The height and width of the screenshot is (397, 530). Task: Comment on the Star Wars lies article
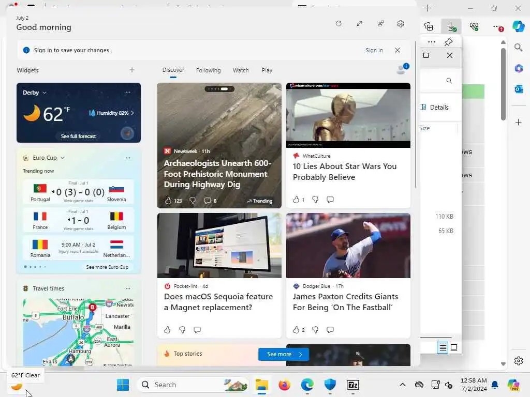(x=330, y=200)
